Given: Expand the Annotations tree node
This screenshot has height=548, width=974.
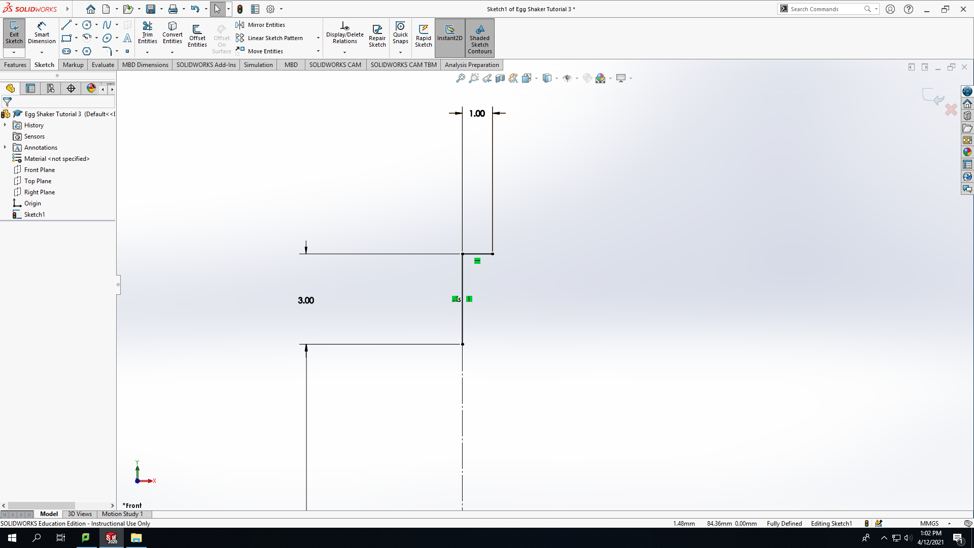Looking at the screenshot, I should pos(5,147).
